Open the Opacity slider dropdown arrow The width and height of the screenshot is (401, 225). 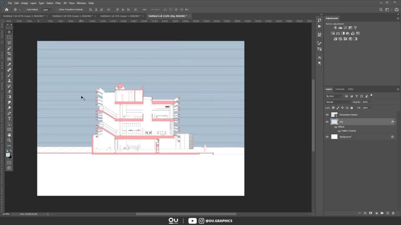(371, 102)
